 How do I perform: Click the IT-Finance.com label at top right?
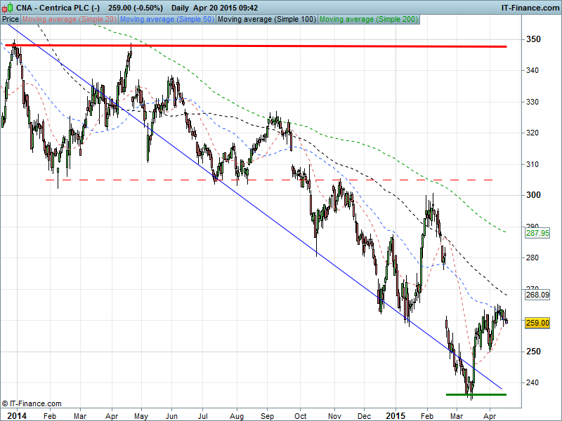(530, 7)
